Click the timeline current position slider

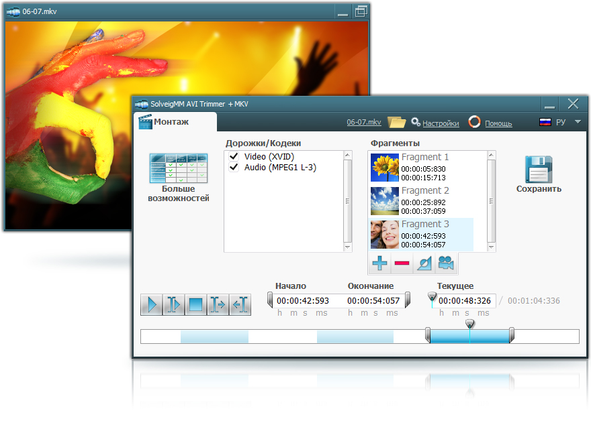(469, 324)
